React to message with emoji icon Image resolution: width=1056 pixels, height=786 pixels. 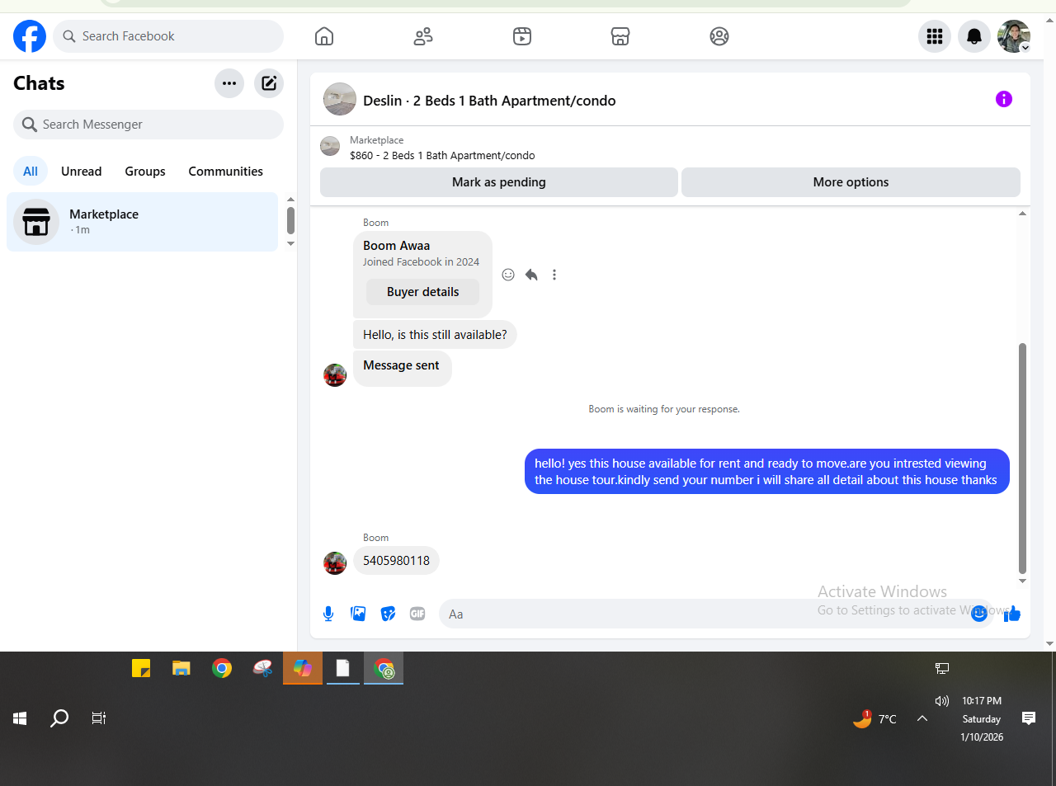508,275
